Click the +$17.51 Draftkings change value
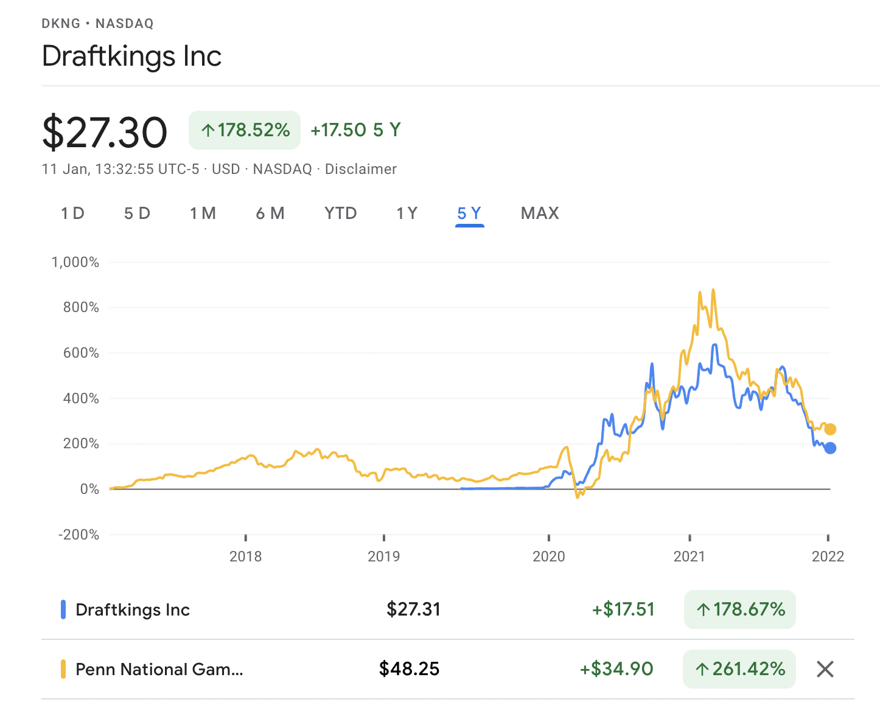The width and height of the screenshot is (880, 708). tap(623, 609)
